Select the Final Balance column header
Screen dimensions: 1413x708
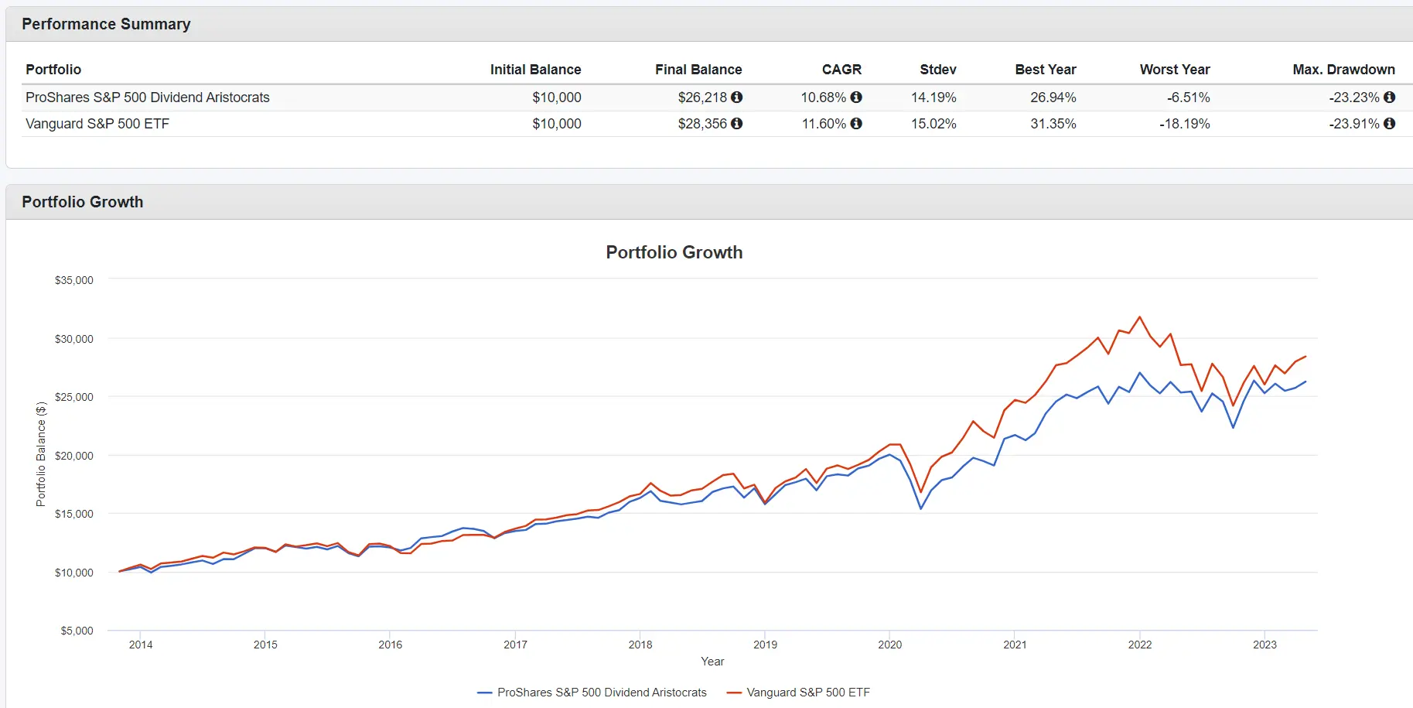point(698,70)
